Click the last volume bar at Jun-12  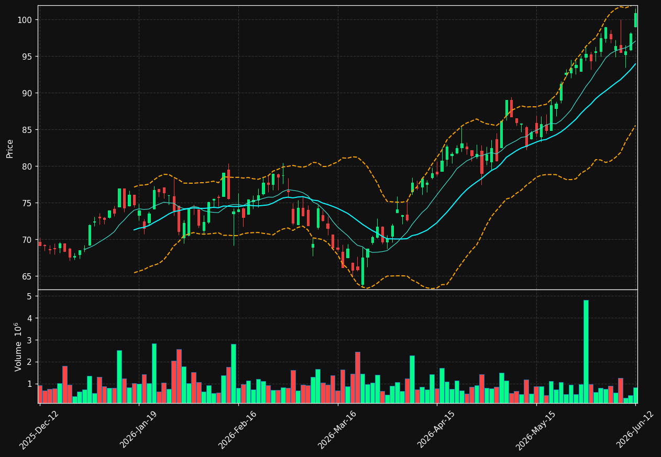coord(635,395)
